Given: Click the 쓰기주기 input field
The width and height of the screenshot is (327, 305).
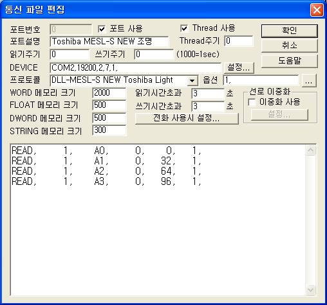Looking at the screenshot, I should pyautogui.click(x=154, y=55).
